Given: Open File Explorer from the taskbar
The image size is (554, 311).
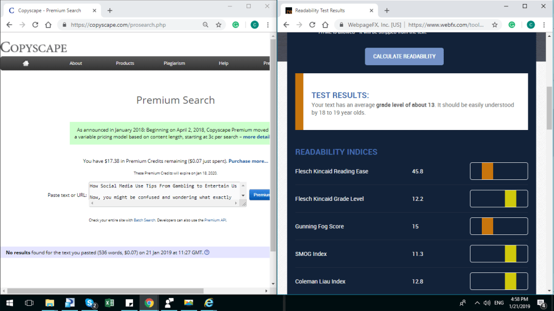Looking at the screenshot, I should 49,303.
